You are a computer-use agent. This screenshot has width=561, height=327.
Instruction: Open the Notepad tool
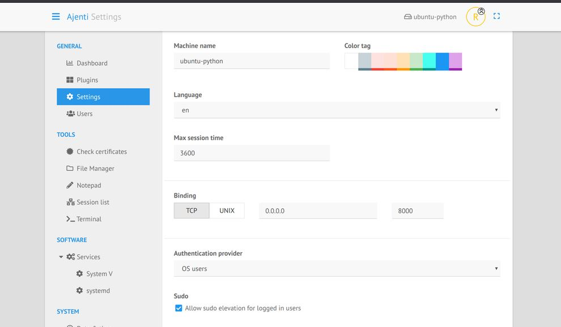88,185
